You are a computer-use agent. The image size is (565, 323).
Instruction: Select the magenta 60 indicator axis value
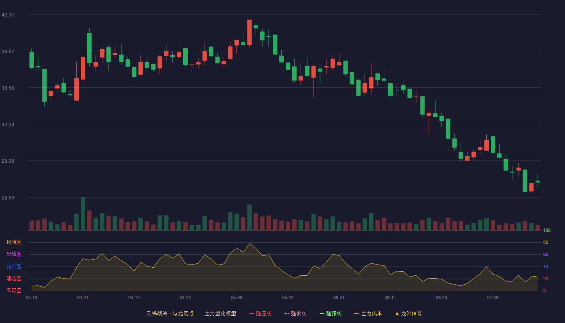click(546, 254)
